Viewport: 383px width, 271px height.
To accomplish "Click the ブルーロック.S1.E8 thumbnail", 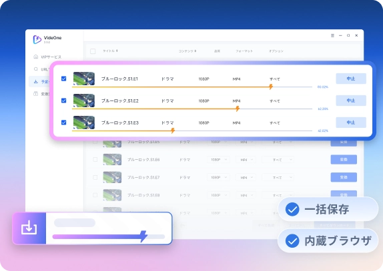I will [112, 195].
